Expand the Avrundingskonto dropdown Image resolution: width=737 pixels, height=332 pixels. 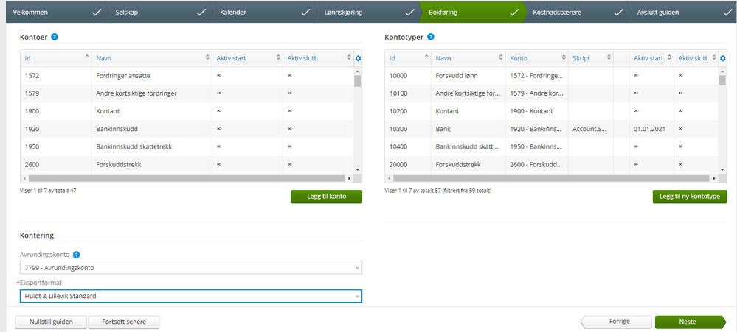tap(191, 268)
